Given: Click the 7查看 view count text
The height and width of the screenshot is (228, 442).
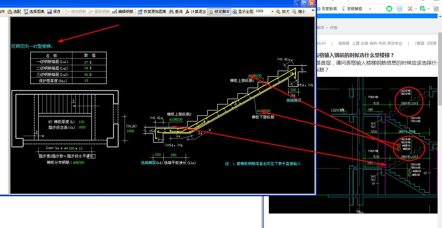Looking at the screenshot, I should 419,43.
